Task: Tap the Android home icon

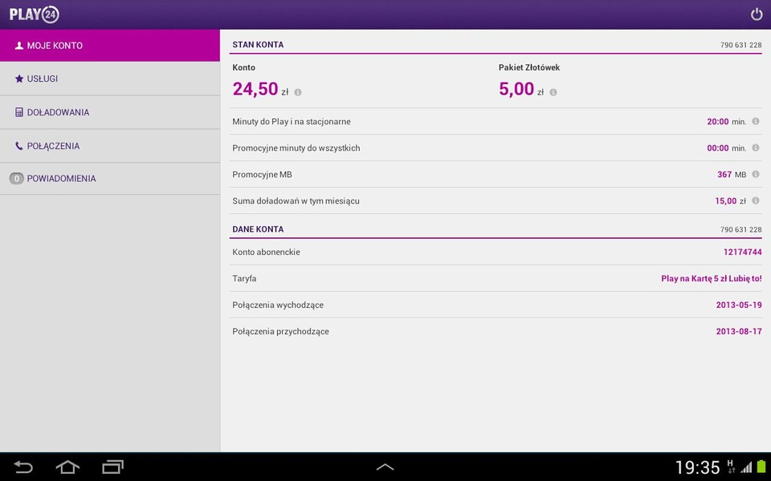Action: [67, 467]
